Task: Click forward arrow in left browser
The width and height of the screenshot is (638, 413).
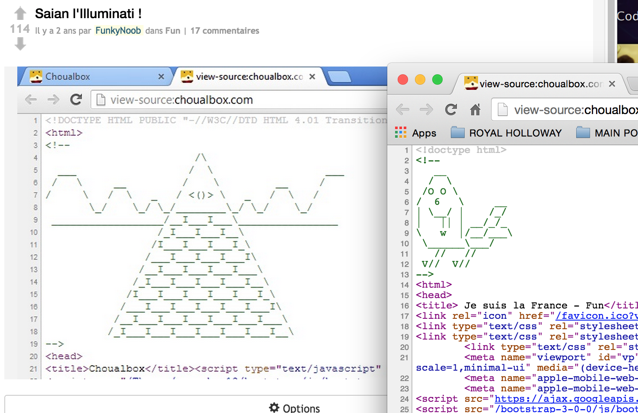Action: (53, 100)
